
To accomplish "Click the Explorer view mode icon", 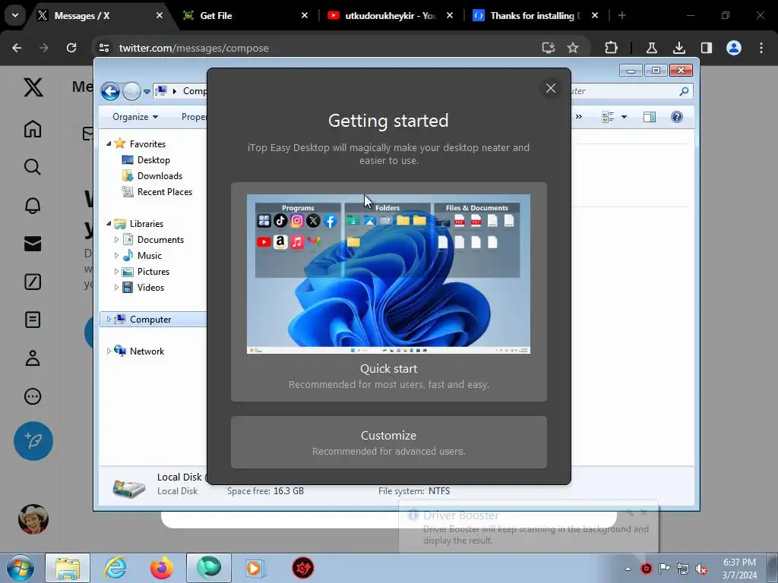I will (608, 117).
